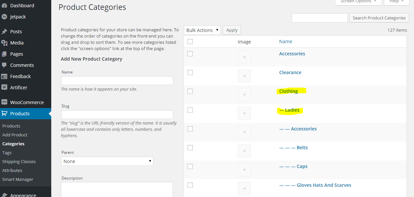Click the Dashboard gauge icon
This screenshot has height=197, width=414.
(x=4, y=6)
